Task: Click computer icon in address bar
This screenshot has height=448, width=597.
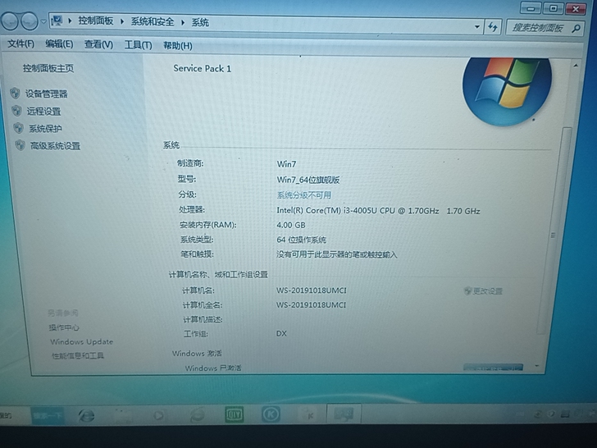Action: 57,21
